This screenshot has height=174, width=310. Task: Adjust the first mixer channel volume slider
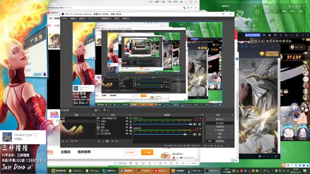coord(163,124)
